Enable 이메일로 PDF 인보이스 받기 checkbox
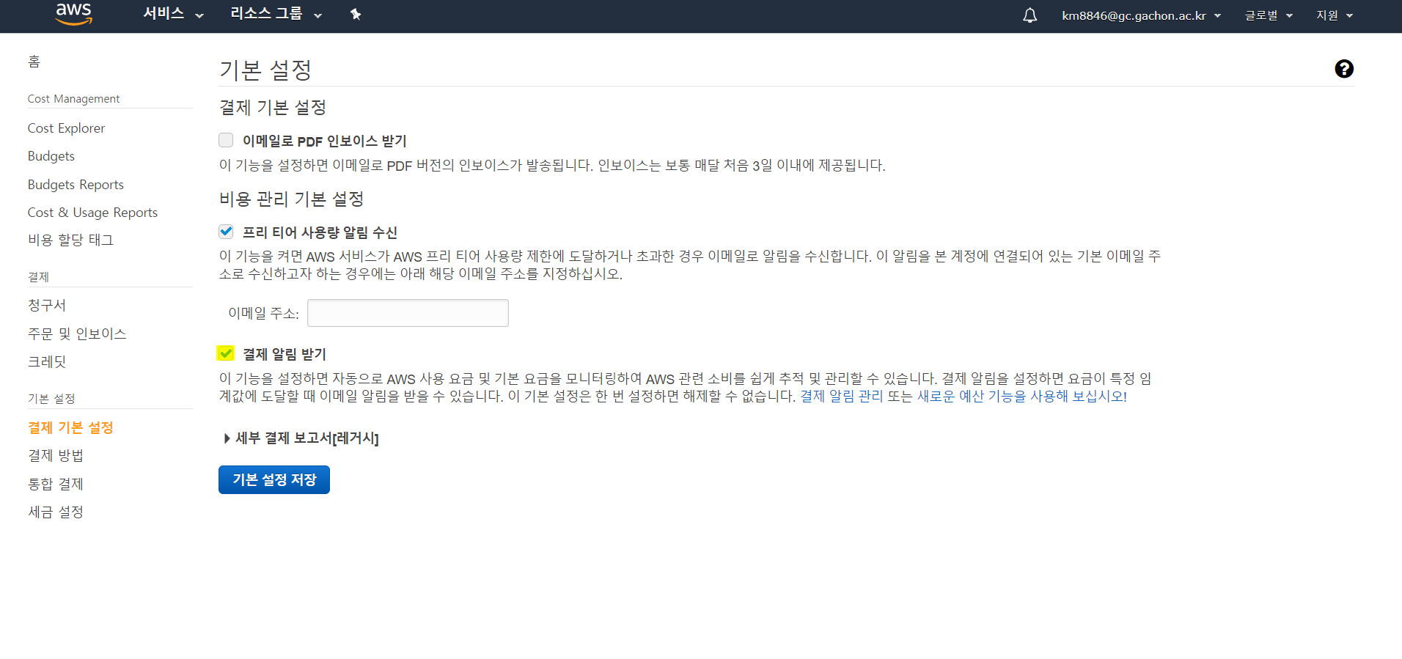This screenshot has width=1402, height=659. 226,140
